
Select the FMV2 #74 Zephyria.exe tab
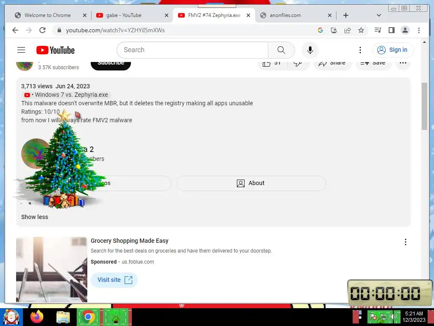tap(214, 15)
